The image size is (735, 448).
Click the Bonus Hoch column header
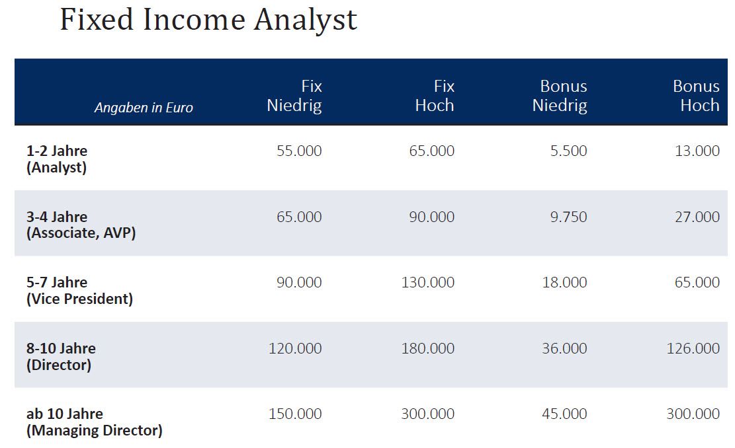pyautogui.click(x=696, y=96)
